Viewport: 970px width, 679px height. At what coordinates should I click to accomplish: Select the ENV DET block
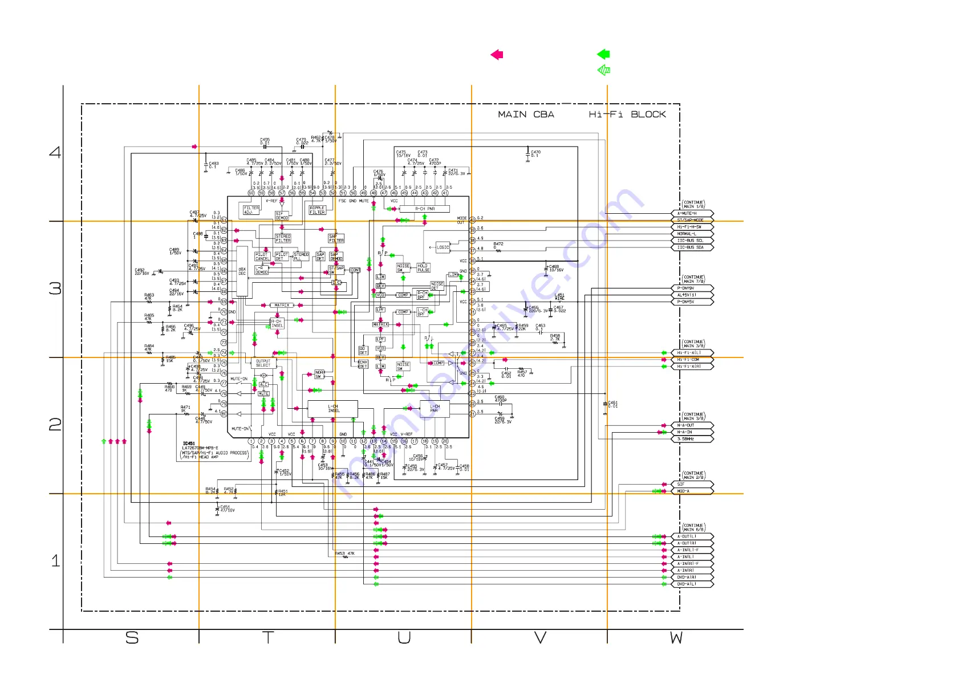tap(363, 364)
